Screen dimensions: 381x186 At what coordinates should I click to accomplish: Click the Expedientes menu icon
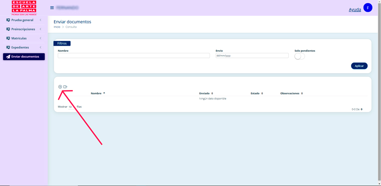8,47
